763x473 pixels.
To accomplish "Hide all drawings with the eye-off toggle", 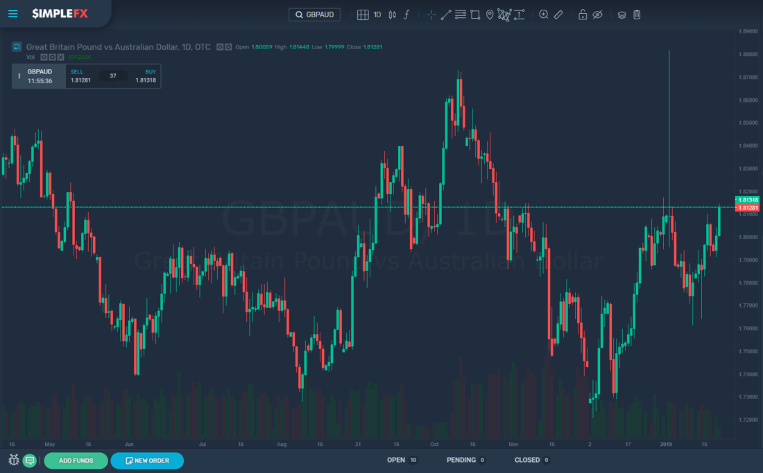I will (598, 15).
